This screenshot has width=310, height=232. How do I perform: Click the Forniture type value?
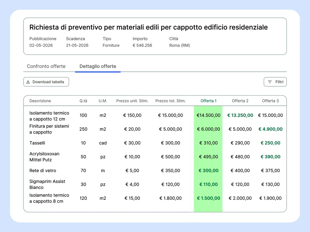click(111, 45)
